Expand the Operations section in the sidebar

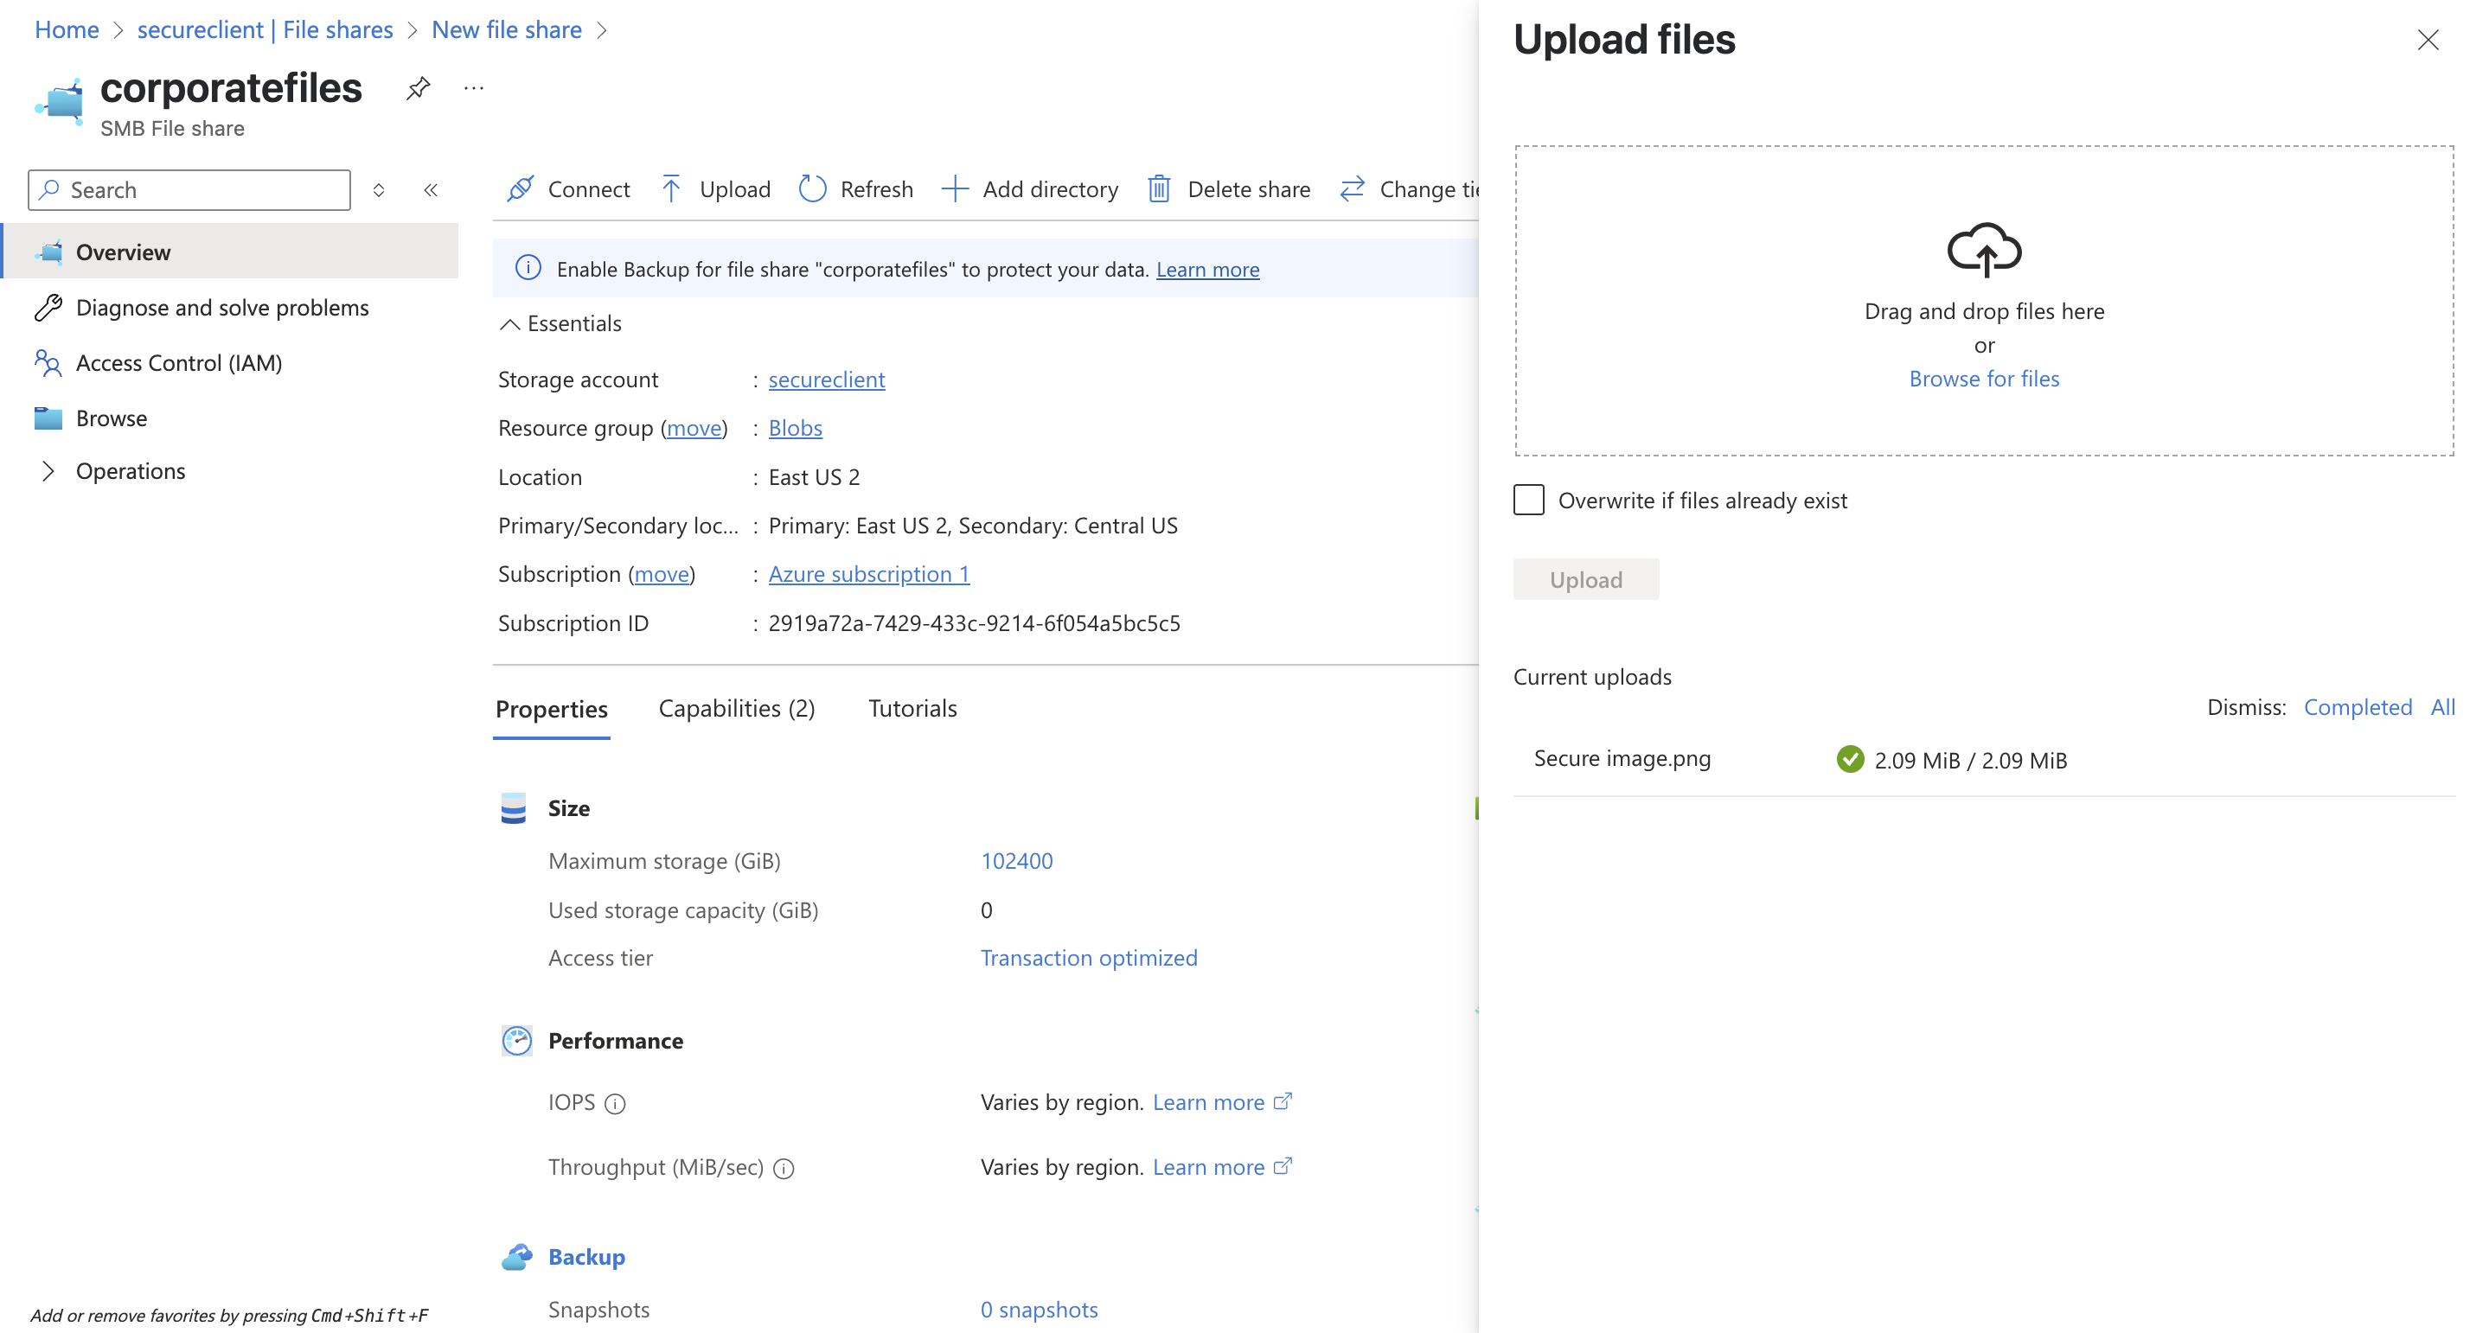(x=48, y=471)
